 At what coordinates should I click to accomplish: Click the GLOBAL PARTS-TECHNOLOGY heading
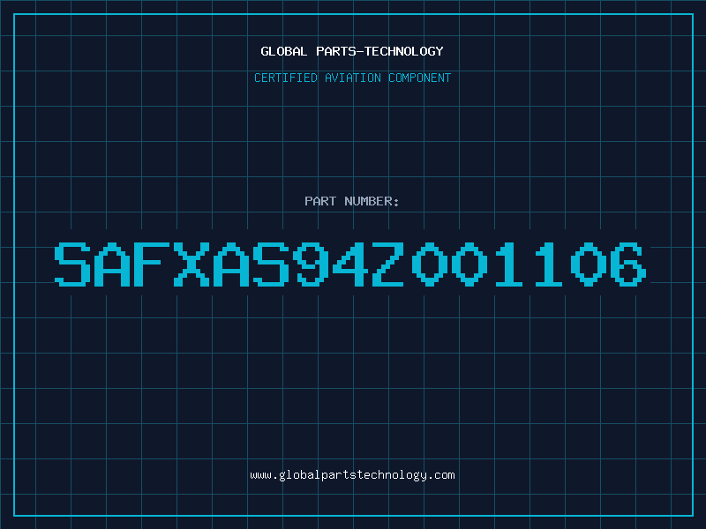click(x=352, y=51)
